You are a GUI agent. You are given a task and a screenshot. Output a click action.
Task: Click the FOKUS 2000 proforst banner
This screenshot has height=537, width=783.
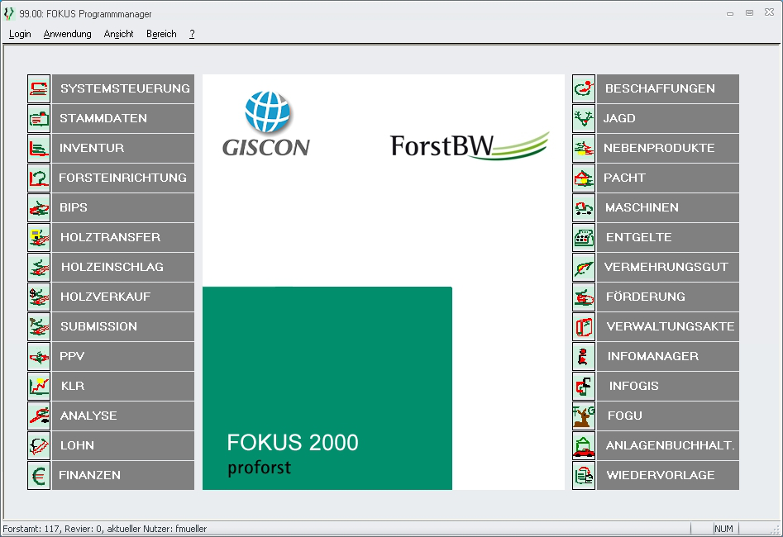click(x=327, y=388)
